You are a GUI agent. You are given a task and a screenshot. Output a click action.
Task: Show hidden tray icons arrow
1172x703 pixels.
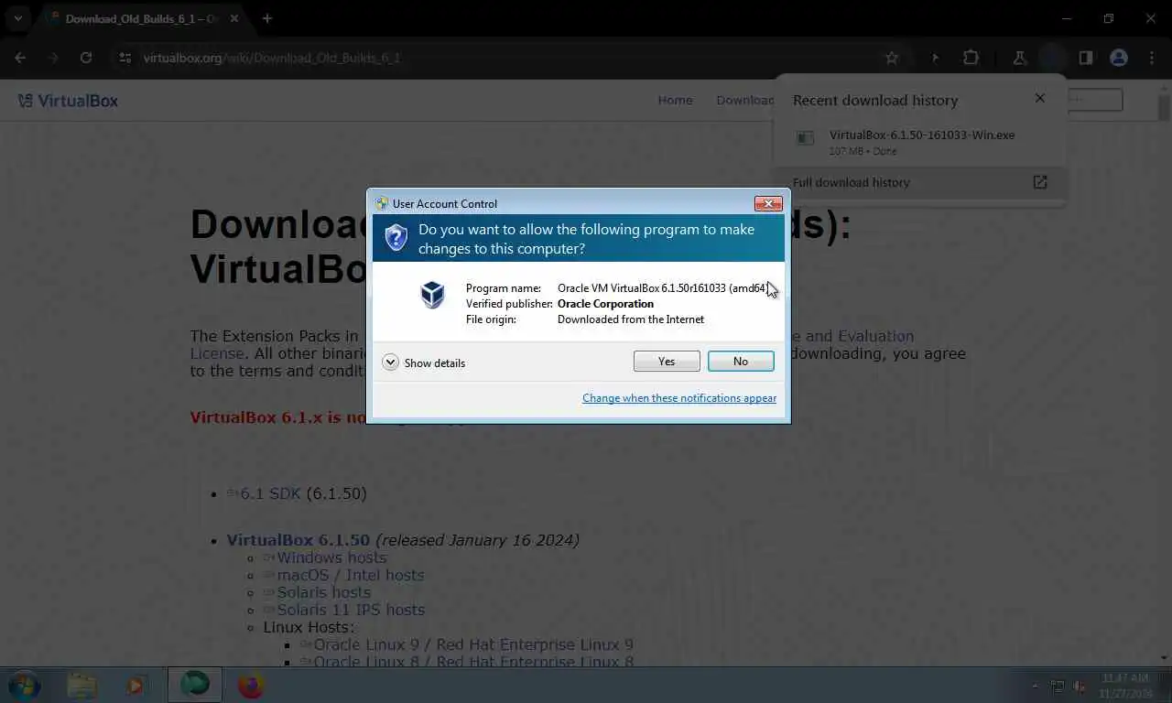(x=1036, y=686)
